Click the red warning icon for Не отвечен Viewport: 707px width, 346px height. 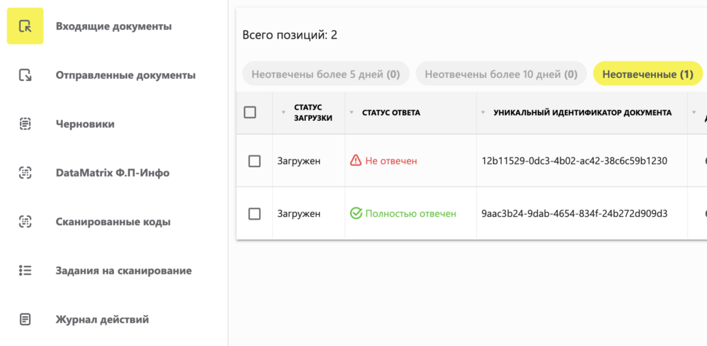(356, 161)
